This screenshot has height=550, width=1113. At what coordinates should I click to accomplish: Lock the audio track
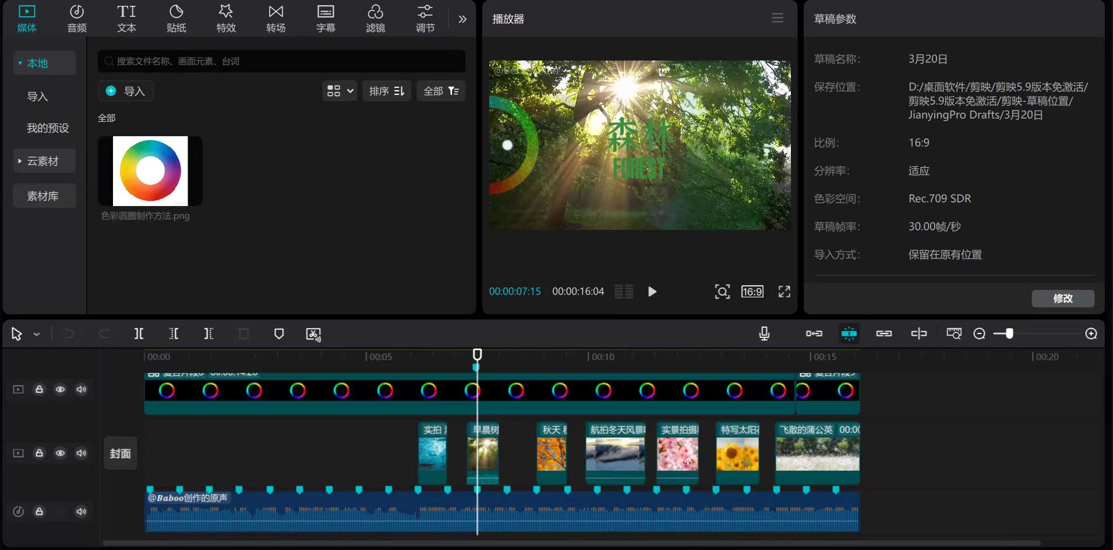pos(39,512)
